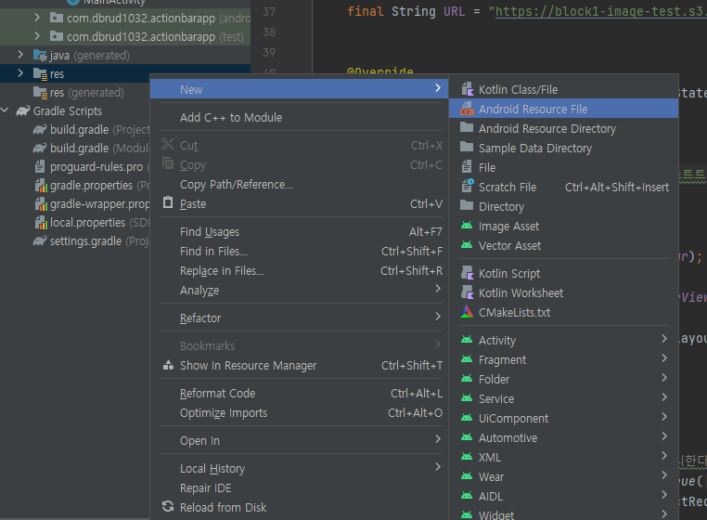Click the Reload from Disk refresh icon

tap(168, 507)
